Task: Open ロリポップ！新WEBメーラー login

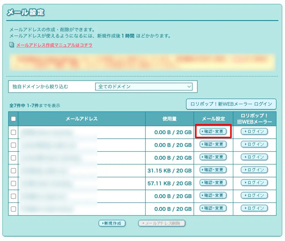Action: click(x=231, y=104)
